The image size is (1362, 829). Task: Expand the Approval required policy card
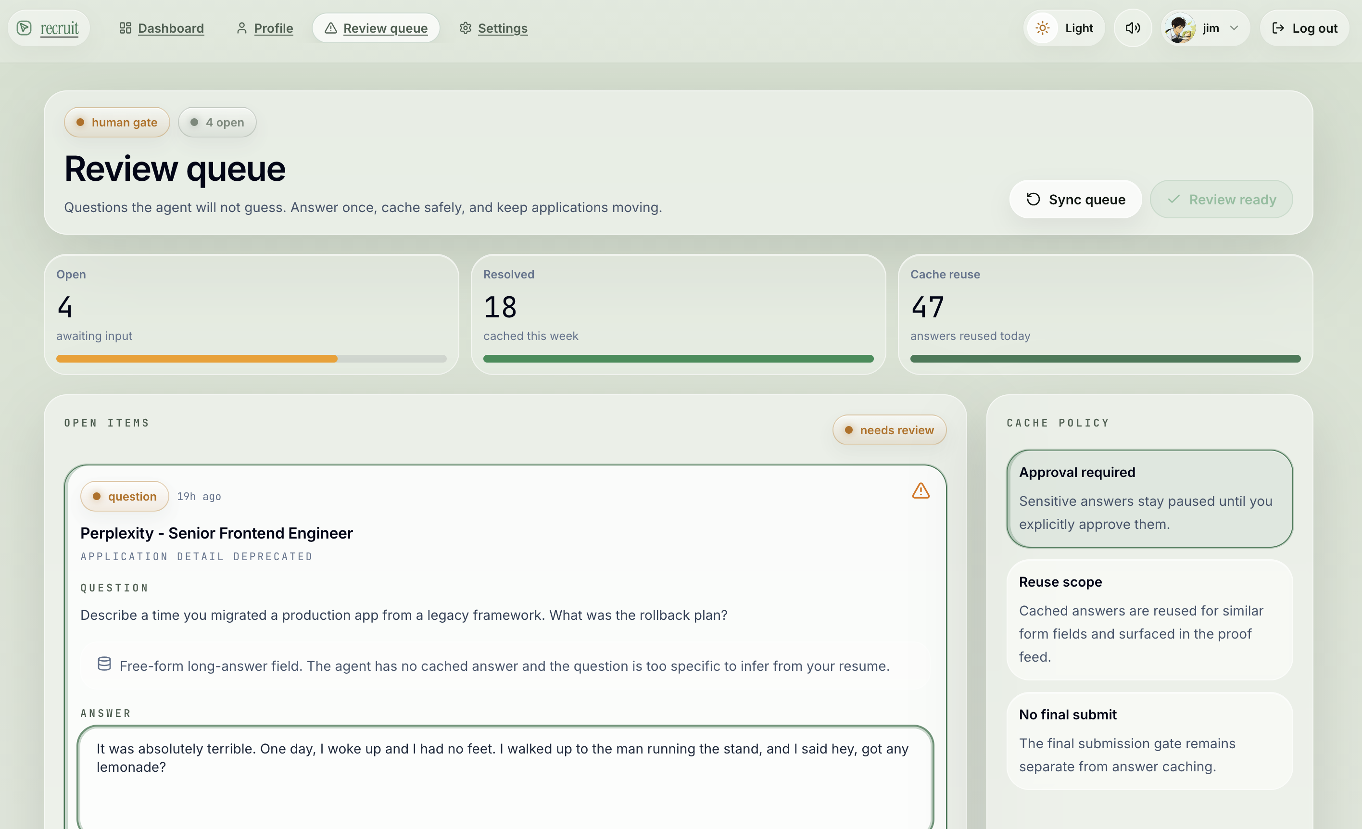point(1149,498)
